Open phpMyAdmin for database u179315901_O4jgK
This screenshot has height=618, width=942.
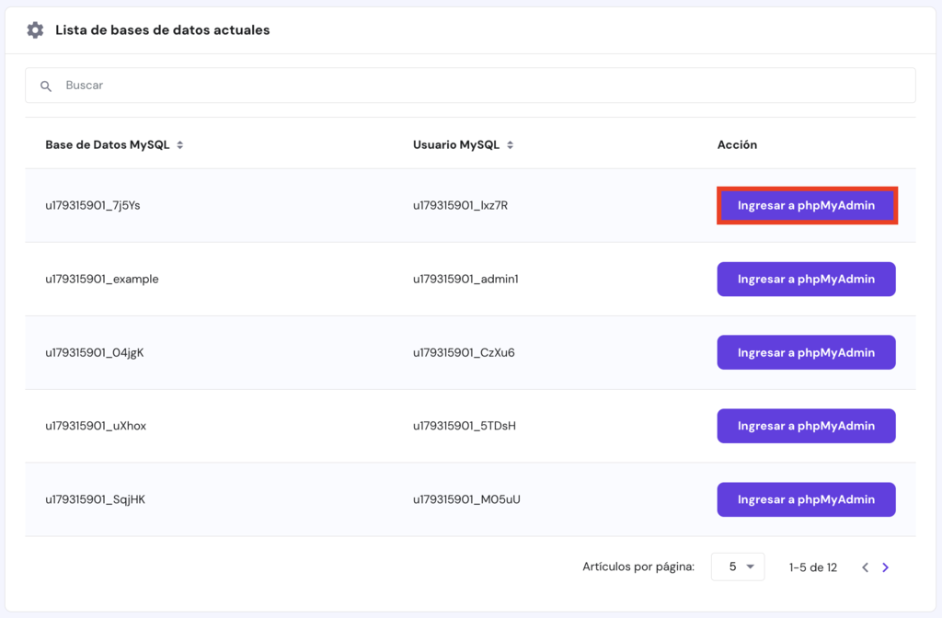(806, 352)
